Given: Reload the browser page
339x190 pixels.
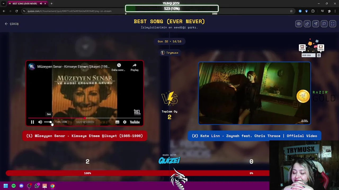Looking at the screenshot, I should pyautogui.click(x=16, y=11).
